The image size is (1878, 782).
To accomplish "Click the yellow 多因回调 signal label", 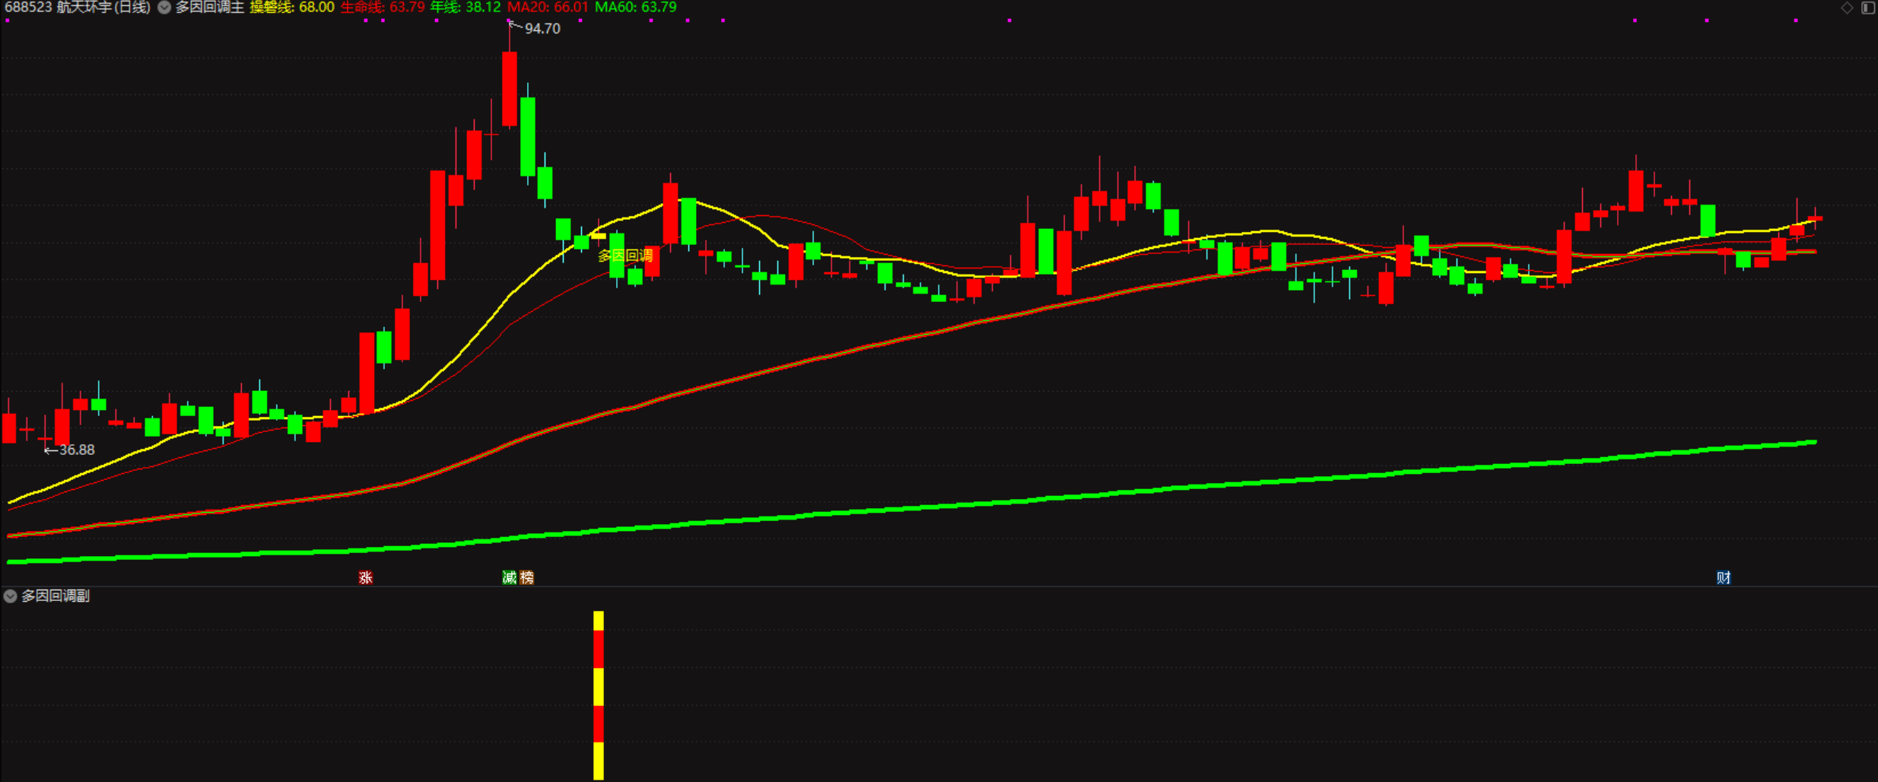I will coord(625,256).
